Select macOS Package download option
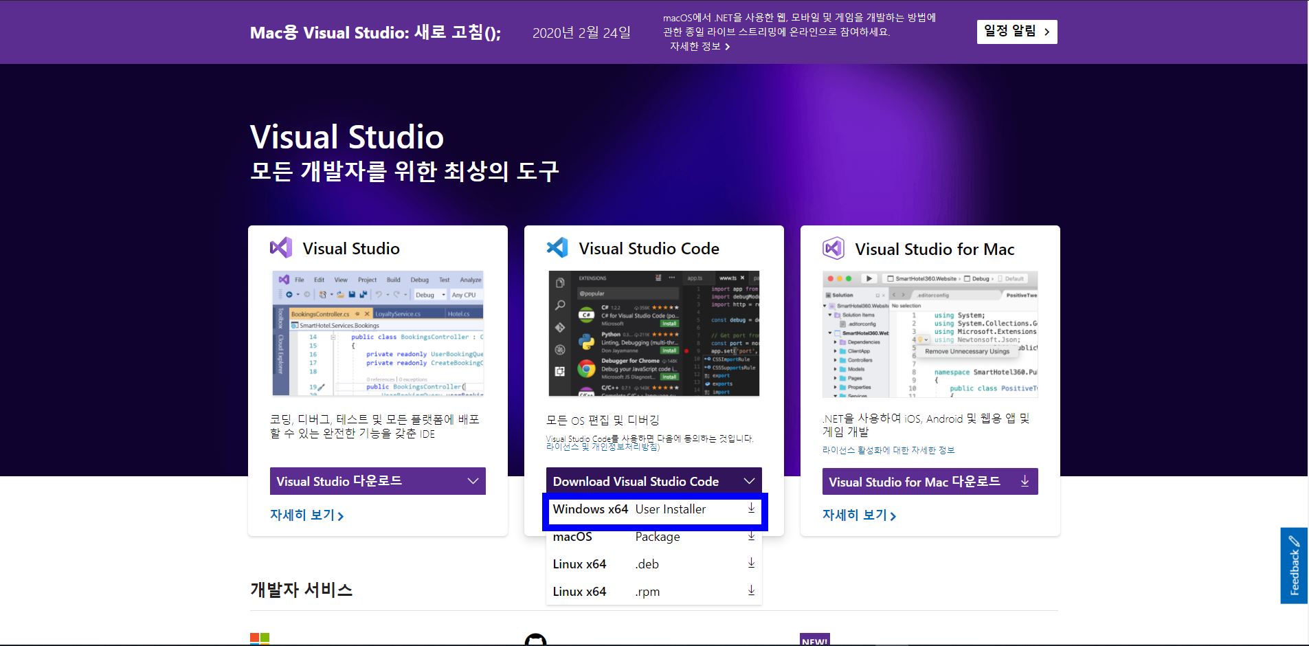The image size is (1309, 646). 654,537
